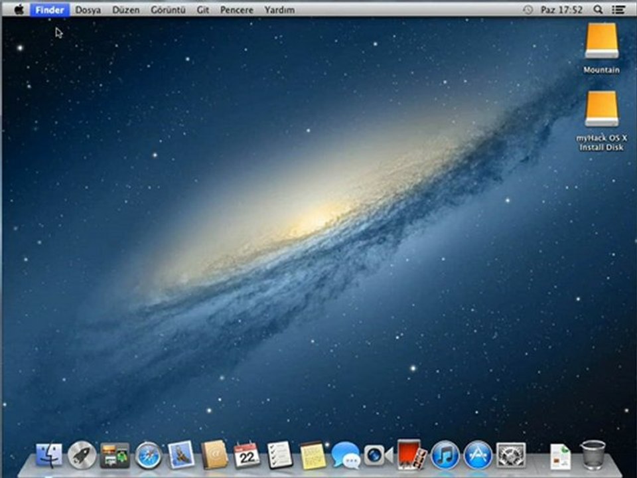Open iTunes music note icon
637x478 pixels.
coord(445,455)
